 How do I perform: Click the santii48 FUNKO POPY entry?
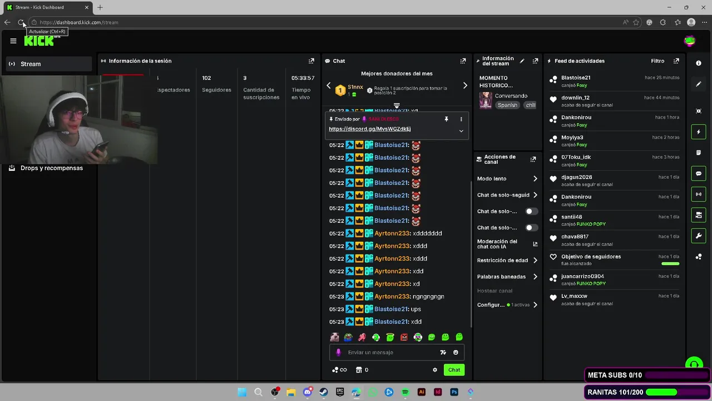614,221
